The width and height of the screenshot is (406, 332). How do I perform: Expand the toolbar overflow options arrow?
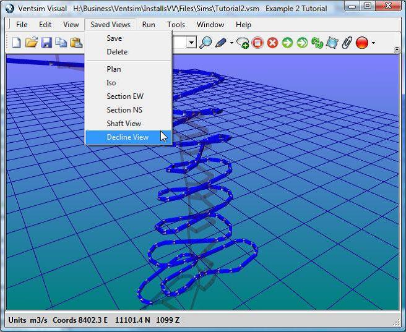coord(397,49)
